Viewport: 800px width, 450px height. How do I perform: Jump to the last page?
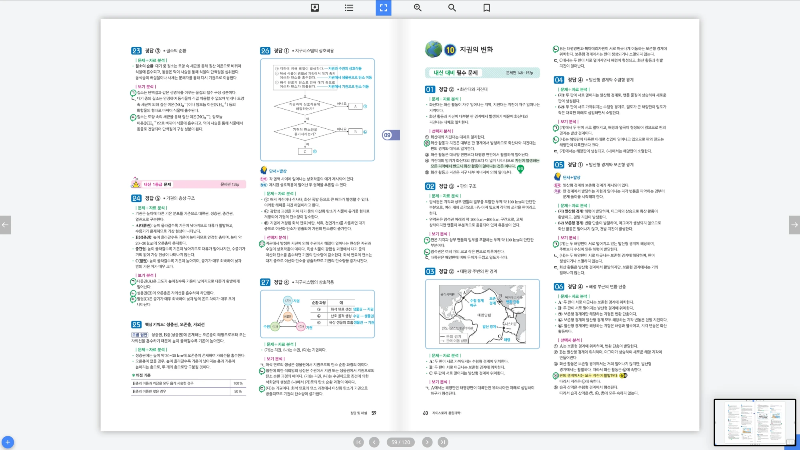442,442
